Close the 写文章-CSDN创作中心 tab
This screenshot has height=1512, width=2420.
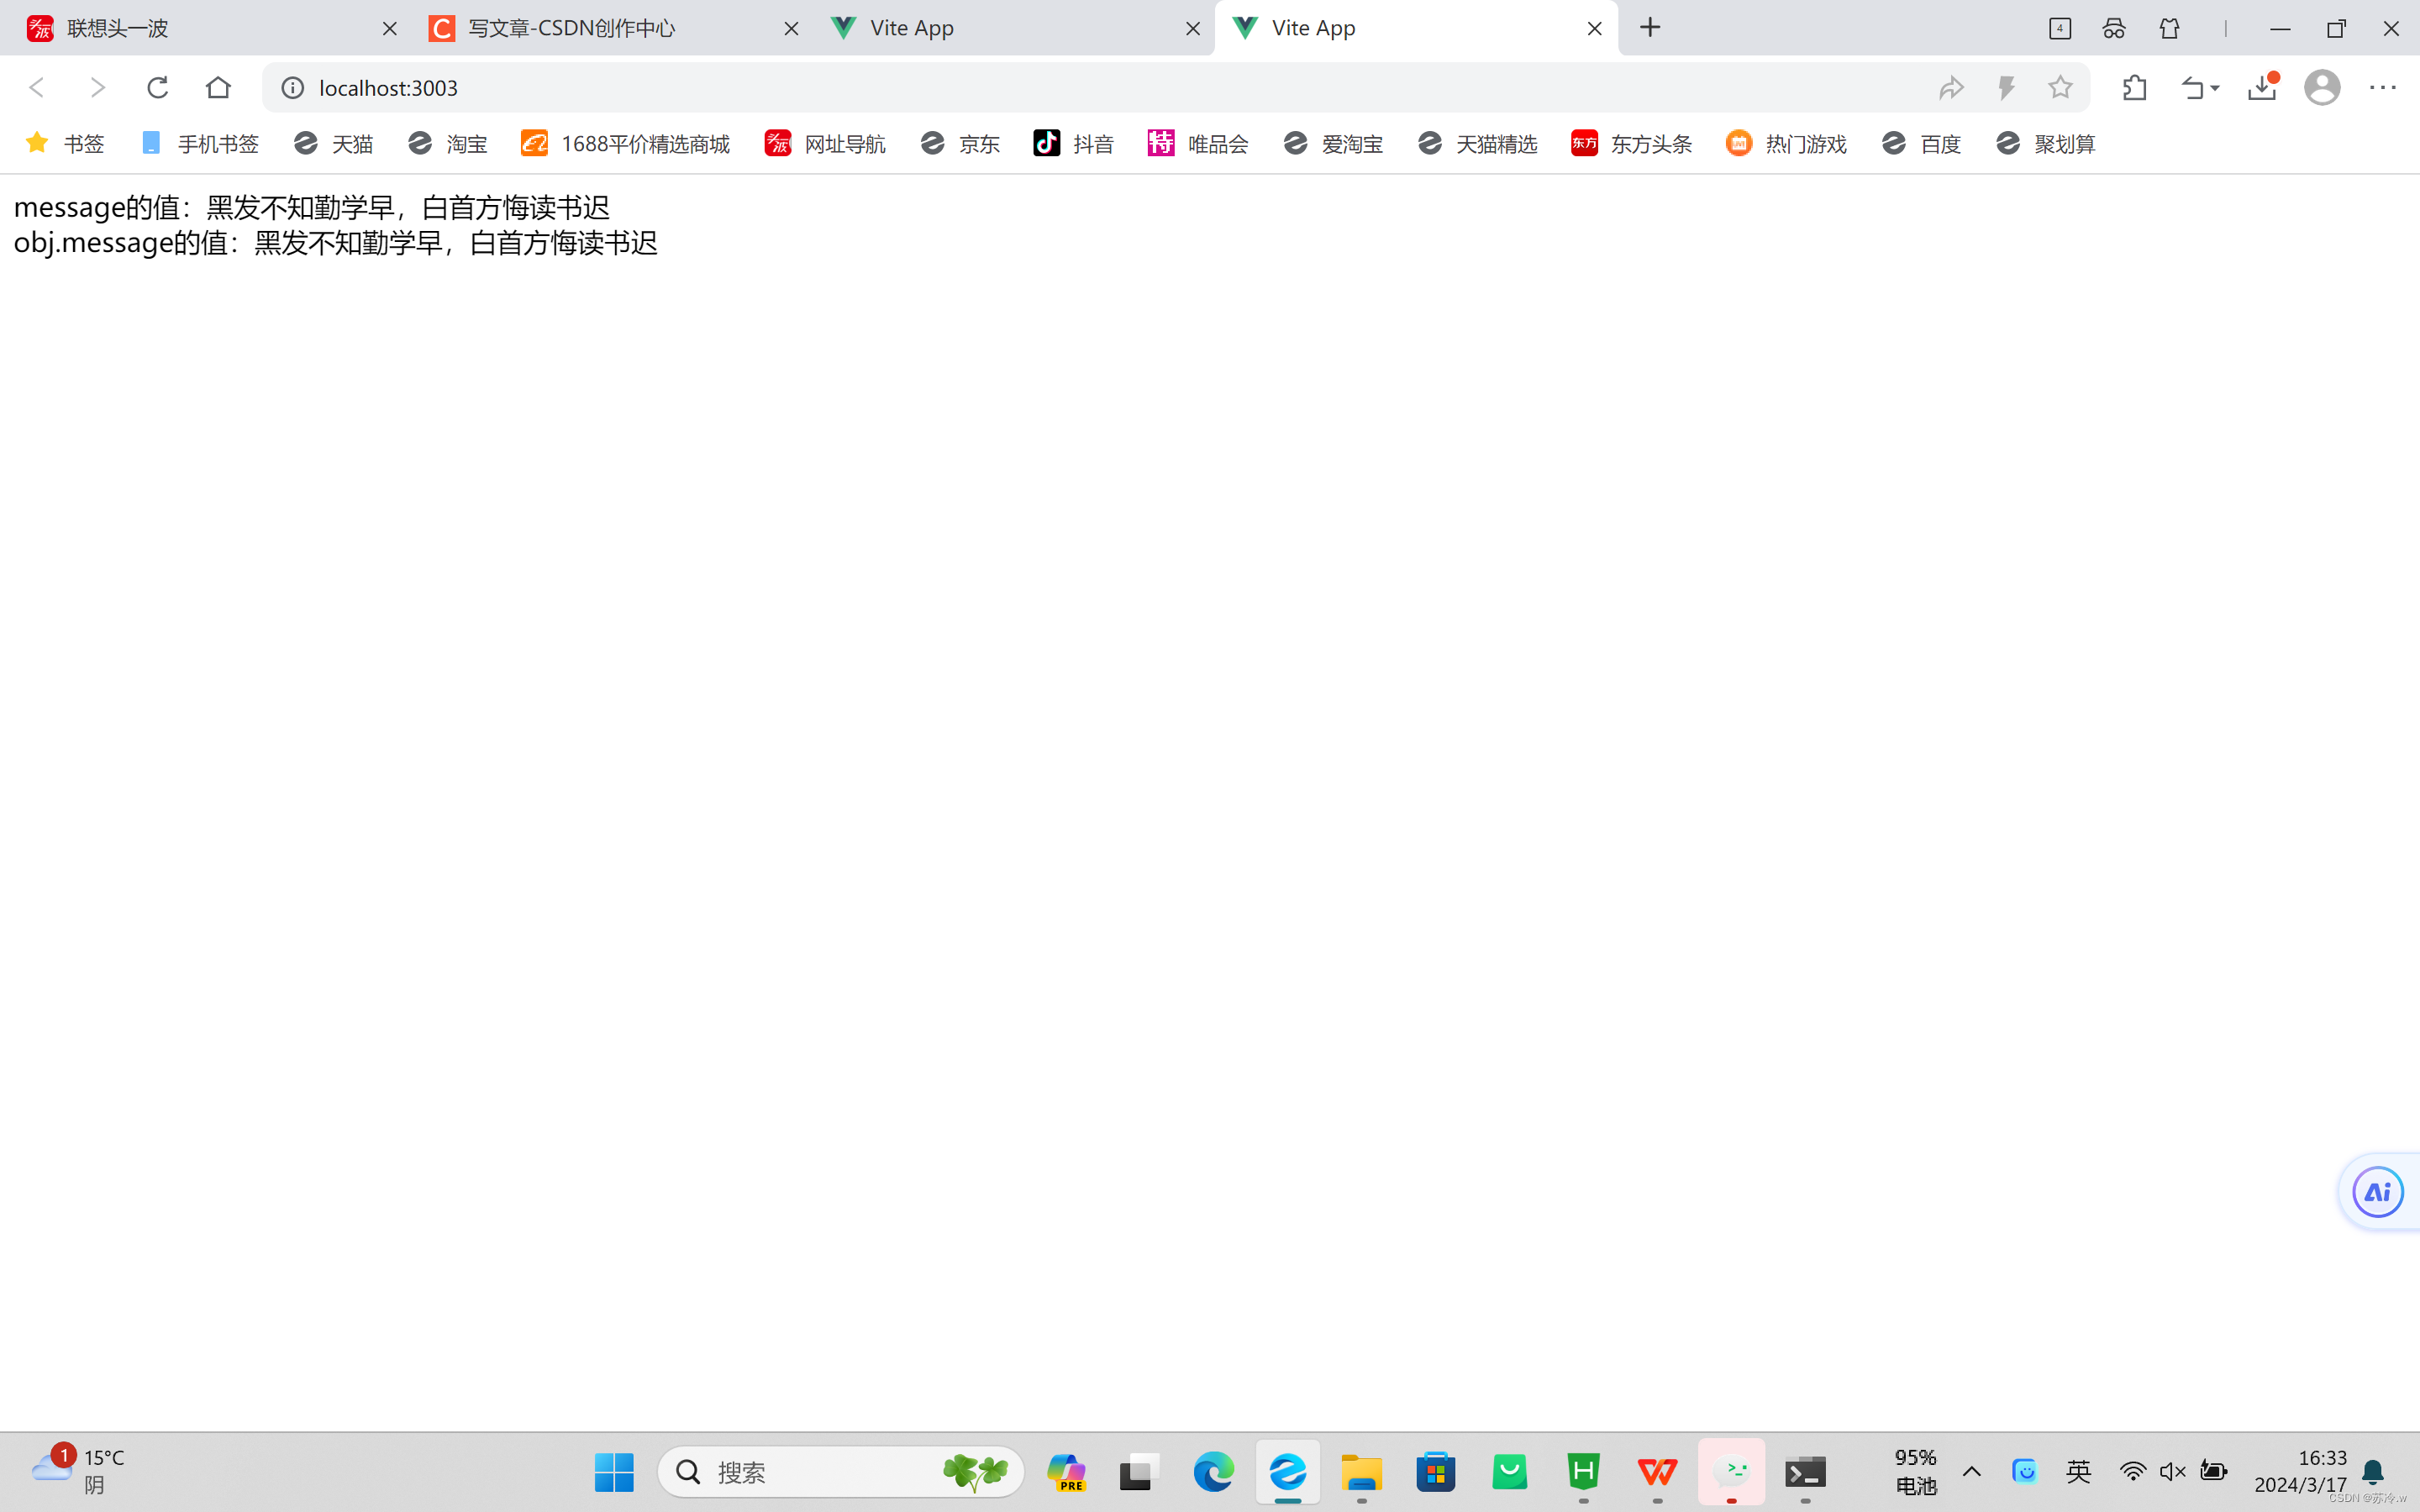(x=791, y=29)
